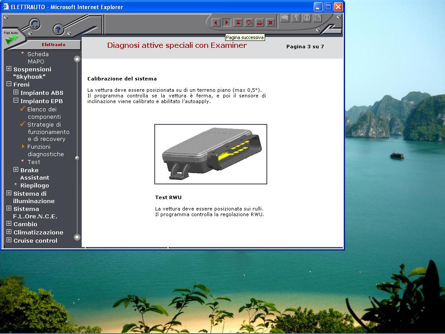This screenshot has width=445, height=334.
Task: Select Funzioni diagnostiche in the menu
Action: point(45,150)
